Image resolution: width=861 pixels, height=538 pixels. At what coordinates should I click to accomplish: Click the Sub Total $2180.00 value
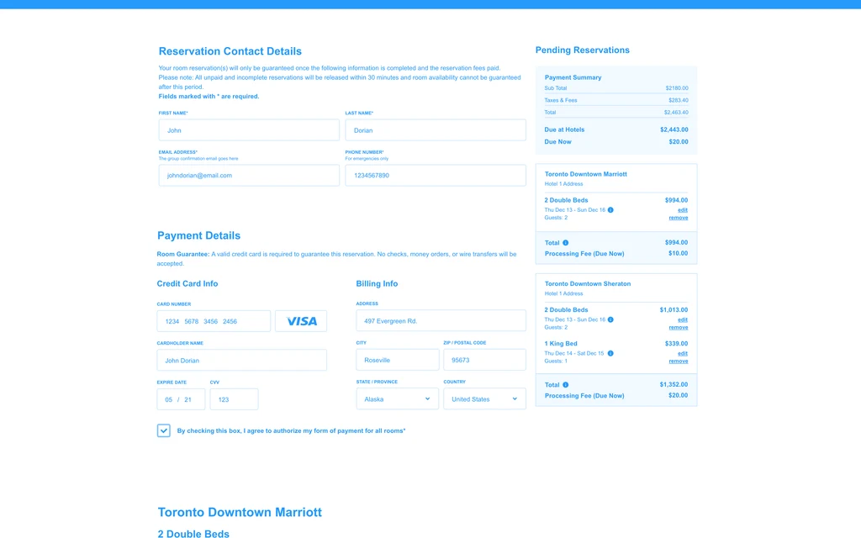[677, 87]
